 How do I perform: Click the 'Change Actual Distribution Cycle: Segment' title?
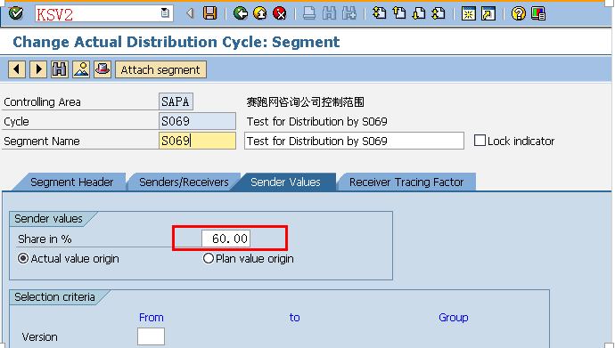176,42
